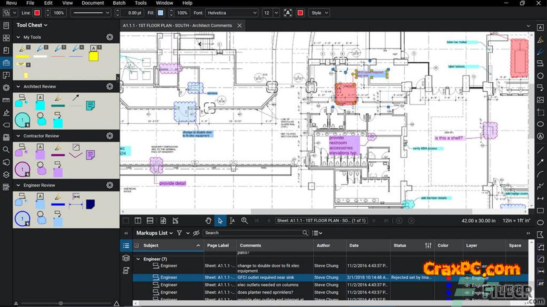
Task: Click the red Line color swatch
Action: [x=37, y=13]
